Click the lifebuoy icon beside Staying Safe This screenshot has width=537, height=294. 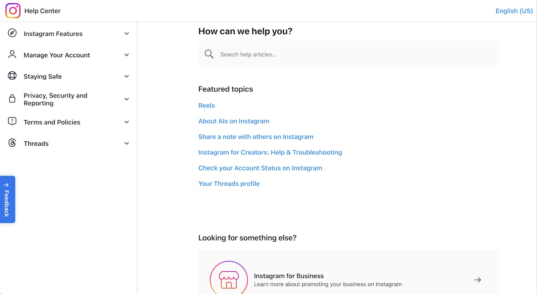[12, 76]
